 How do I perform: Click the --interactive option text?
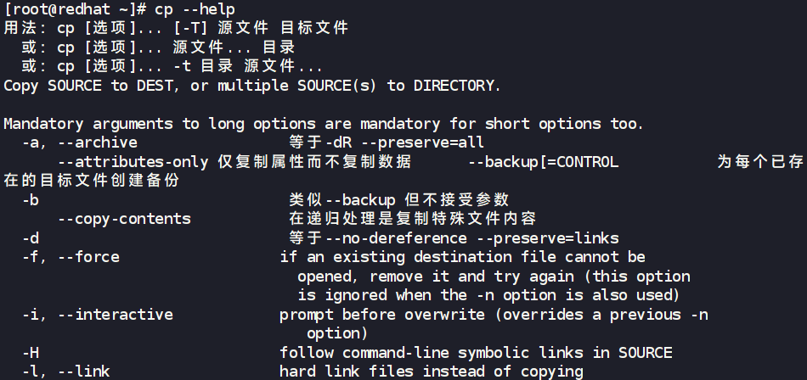115,315
